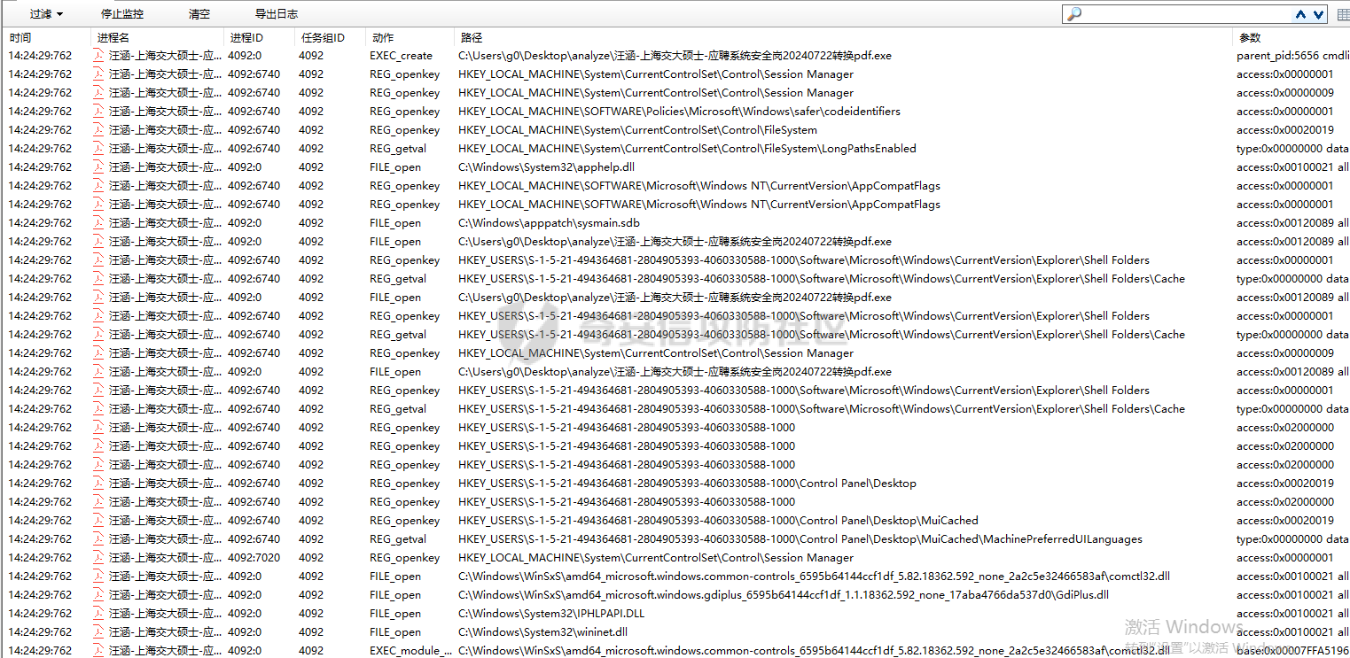The image size is (1350, 658).
Task: Click the magnifier search icon
Action: pos(1073,14)
